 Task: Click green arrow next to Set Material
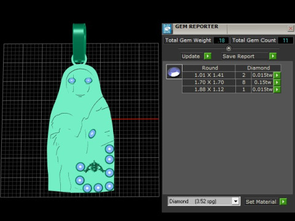tap(283, 201)
